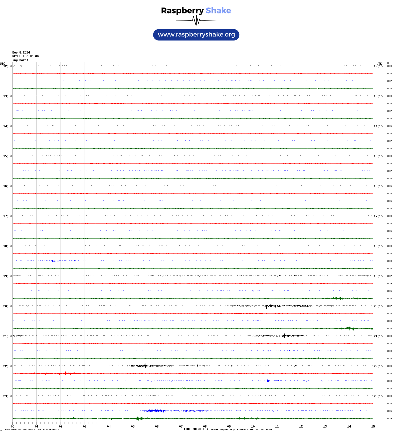
Task: Click the 18:15 right time label
Action: coord(378,246)
